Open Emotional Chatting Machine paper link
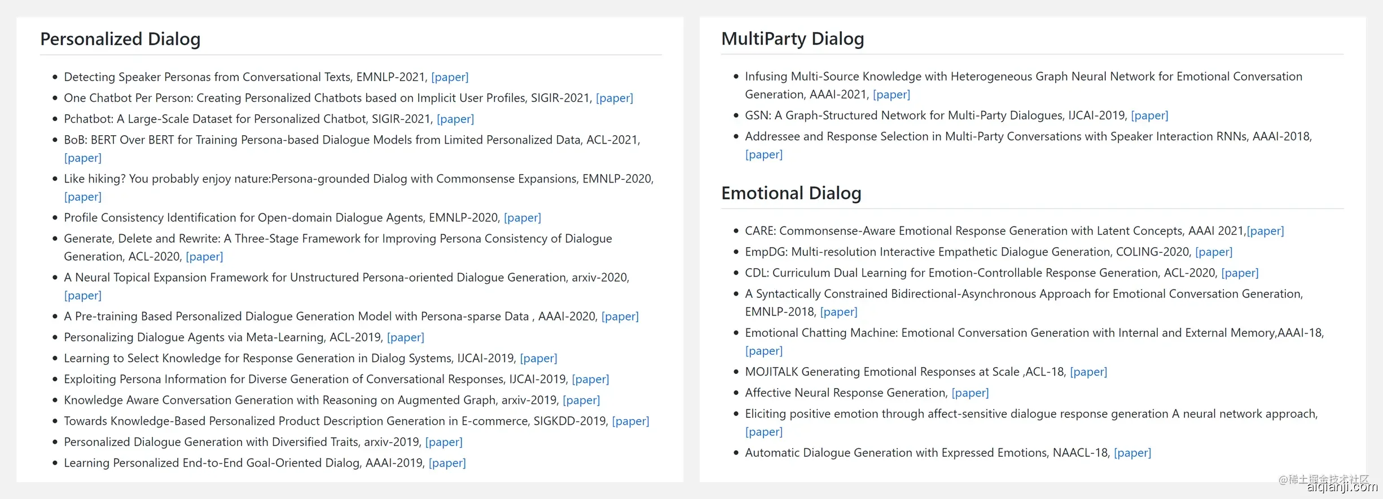The width and height of the screenshot is (1383, 499). pos(764,351)
